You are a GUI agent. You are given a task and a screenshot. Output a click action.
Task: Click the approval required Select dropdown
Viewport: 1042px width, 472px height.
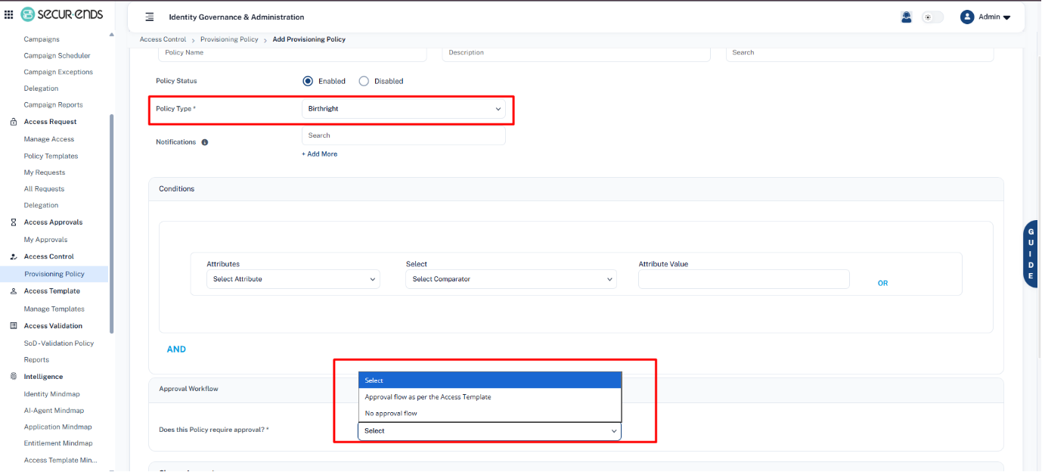[490, 431]
